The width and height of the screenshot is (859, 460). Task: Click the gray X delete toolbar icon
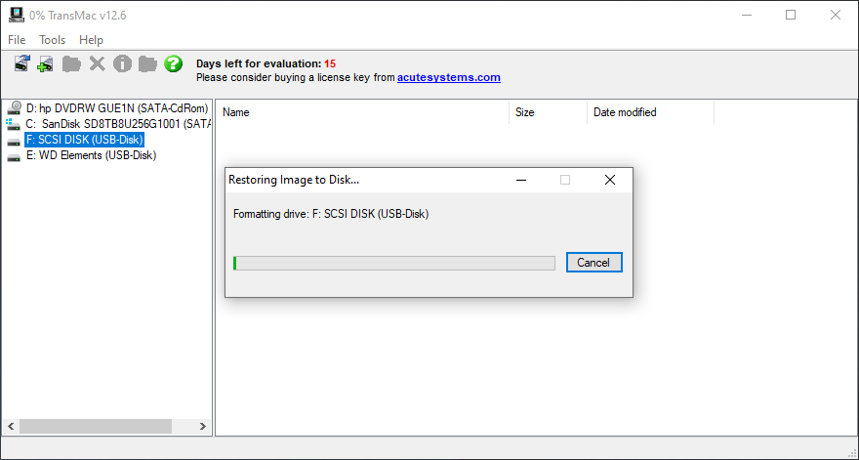click(97, 63)
